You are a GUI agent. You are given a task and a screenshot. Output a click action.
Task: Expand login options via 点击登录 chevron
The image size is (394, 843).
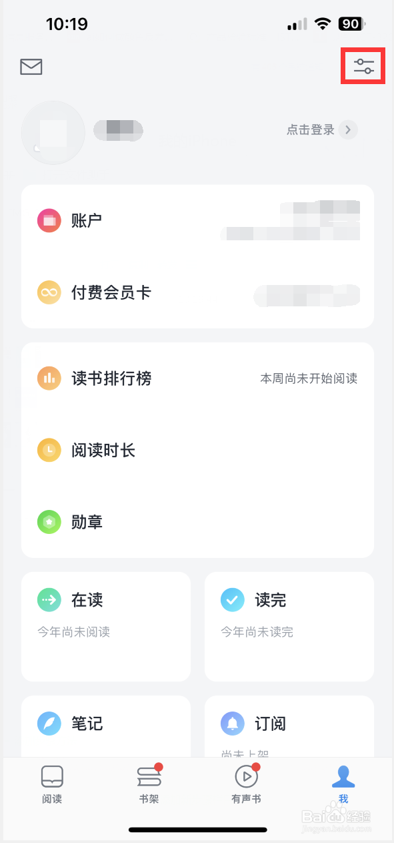click(348, 130)
